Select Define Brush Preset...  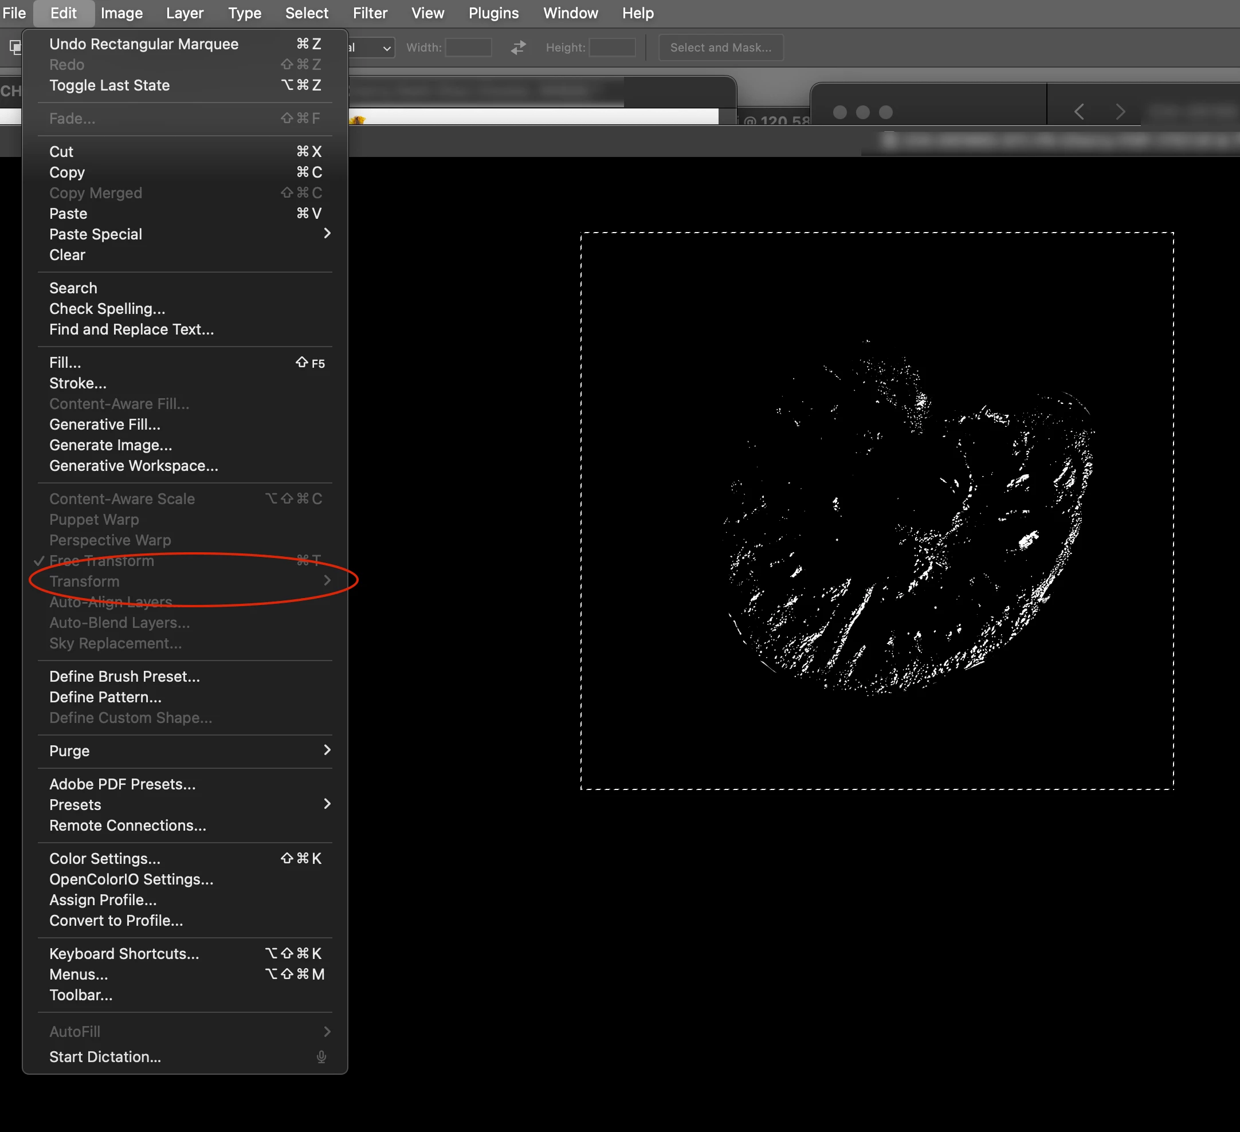click(124, 677)
